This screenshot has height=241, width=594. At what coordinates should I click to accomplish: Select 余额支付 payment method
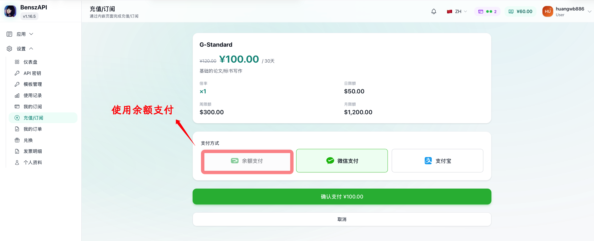tap(247, 161)
